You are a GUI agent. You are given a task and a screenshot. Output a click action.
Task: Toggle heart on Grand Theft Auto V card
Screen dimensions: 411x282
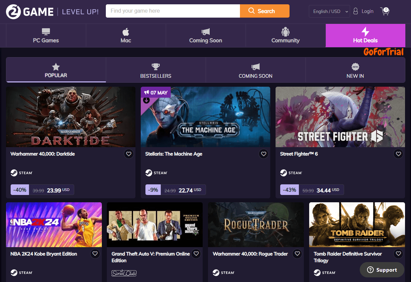coord(196,254)
